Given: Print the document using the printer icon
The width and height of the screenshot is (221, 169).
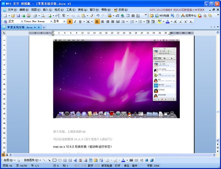Looking at the screenshot, I should 35,15.
